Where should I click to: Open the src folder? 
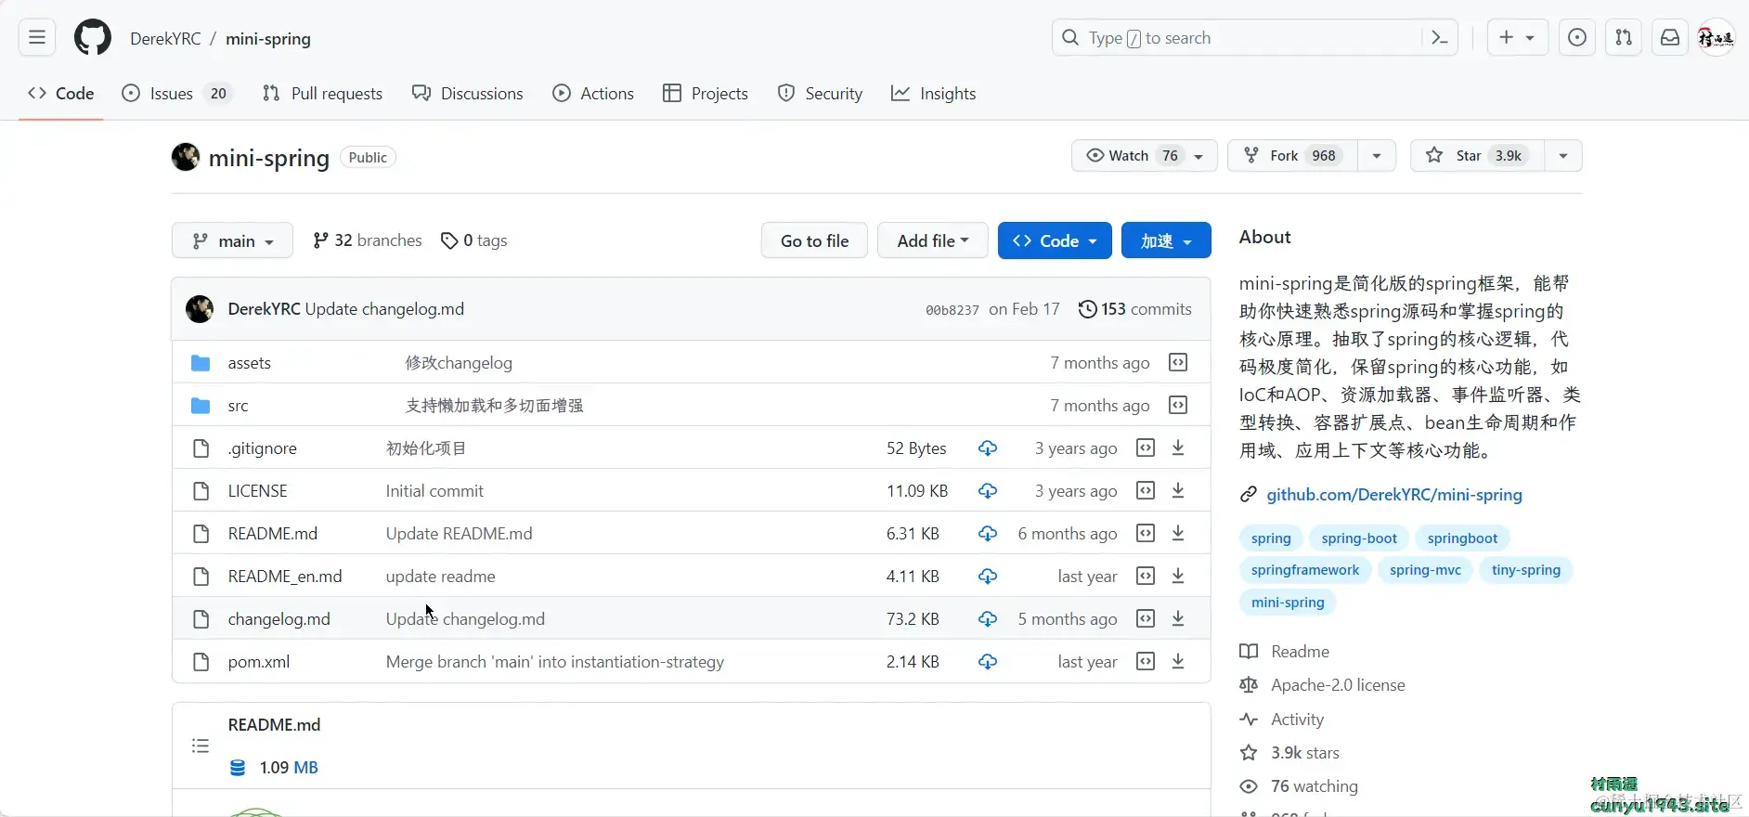pyautogui.click(x=238, y=406)
